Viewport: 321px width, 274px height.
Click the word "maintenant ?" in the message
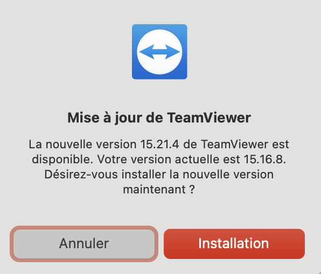(x=159, y=190)
